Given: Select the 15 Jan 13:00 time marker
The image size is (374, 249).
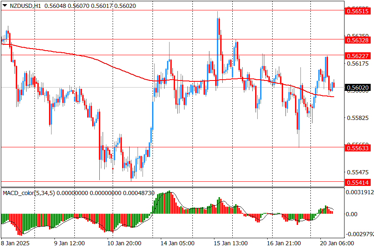Looking at the screenshot, I should click(231, 243).
